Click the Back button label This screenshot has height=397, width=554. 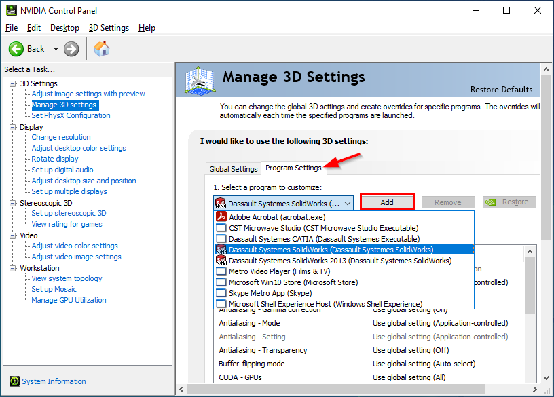36,49
